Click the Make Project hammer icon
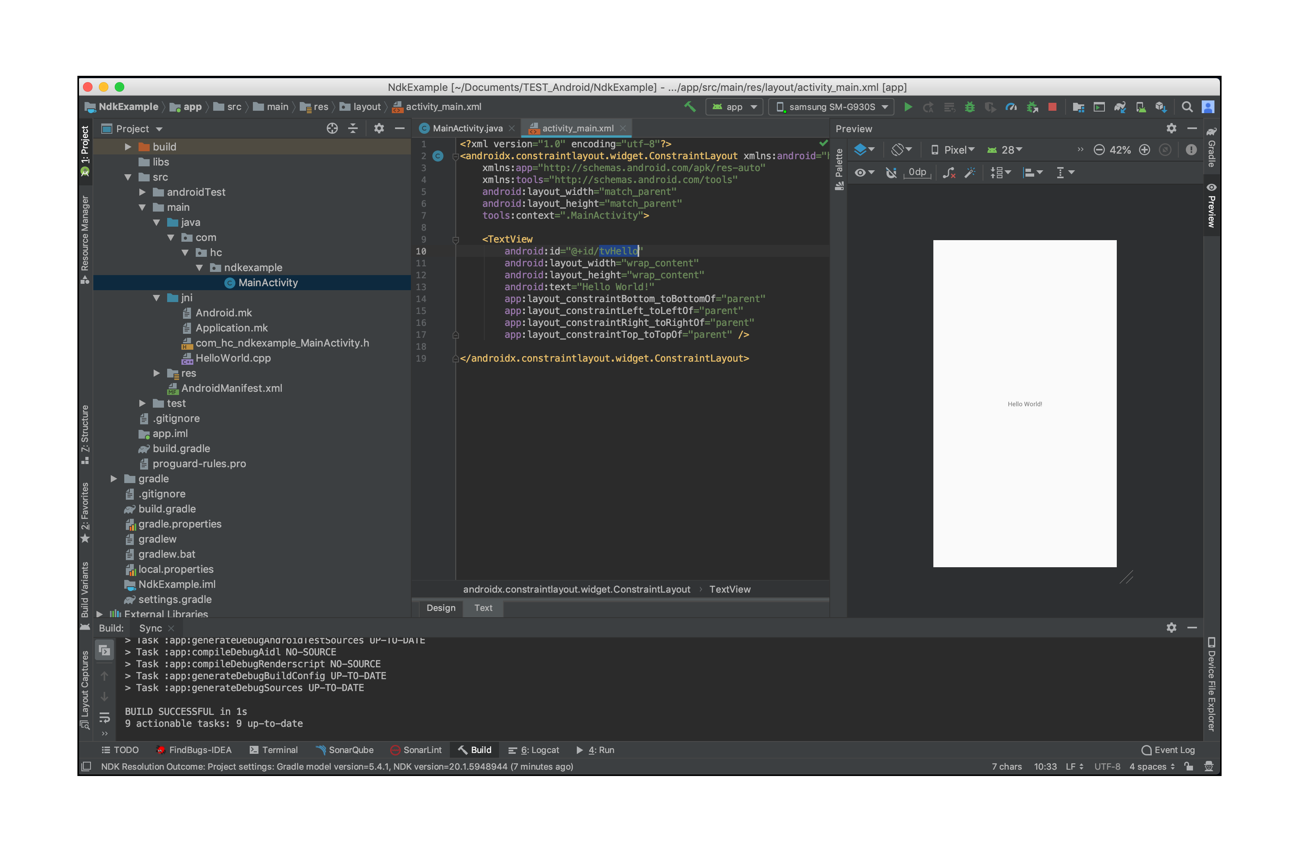 [x=690, y=107]
